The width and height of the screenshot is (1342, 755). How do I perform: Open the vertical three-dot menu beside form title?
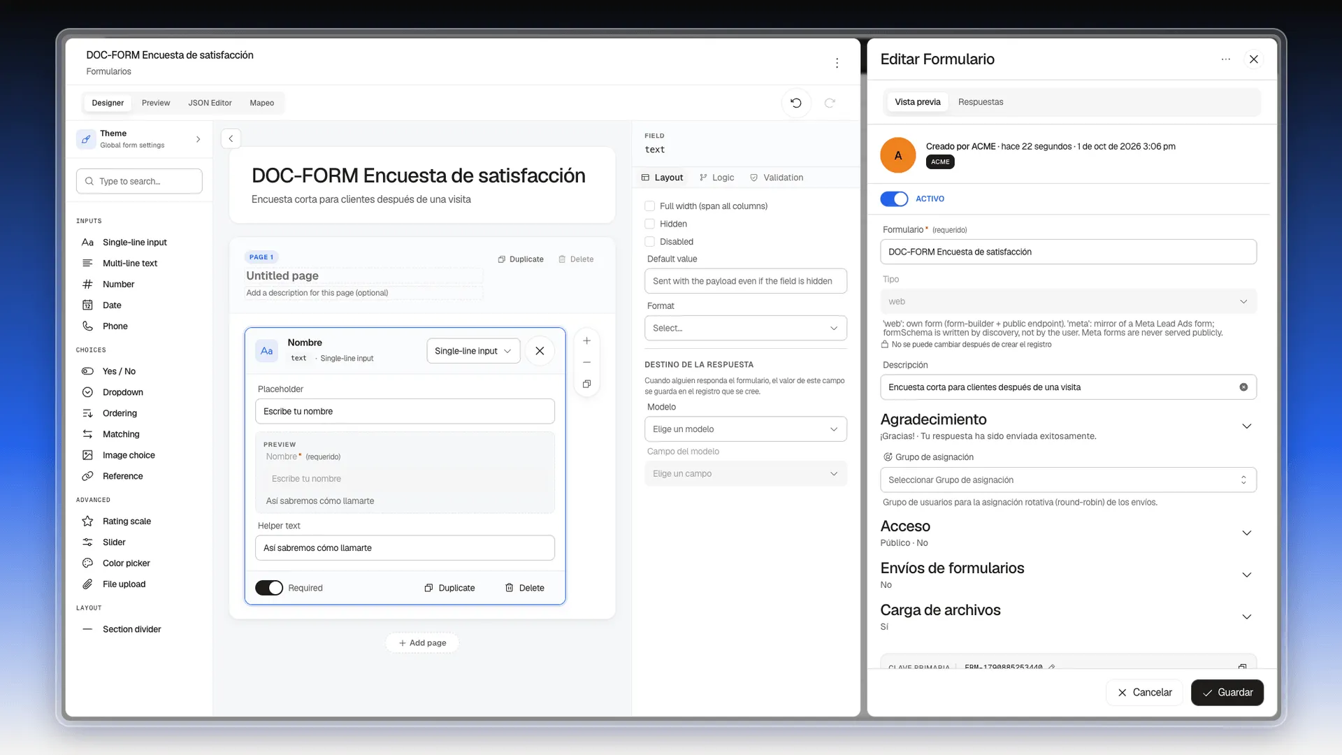(x=837, y=63)
